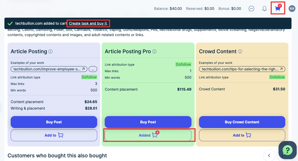Image resolution: width=298 pixels, height=161 pixels.
Task: Open the techbullion.com/tips-for-selecting example link
Action: [x=242, y=69]
